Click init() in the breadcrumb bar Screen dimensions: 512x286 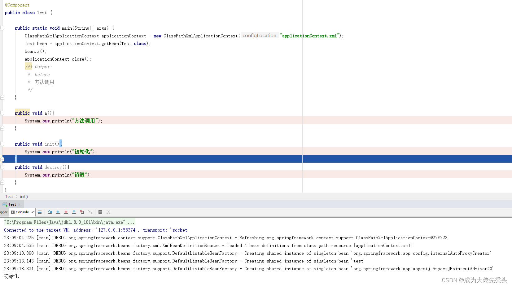[24, 197]
